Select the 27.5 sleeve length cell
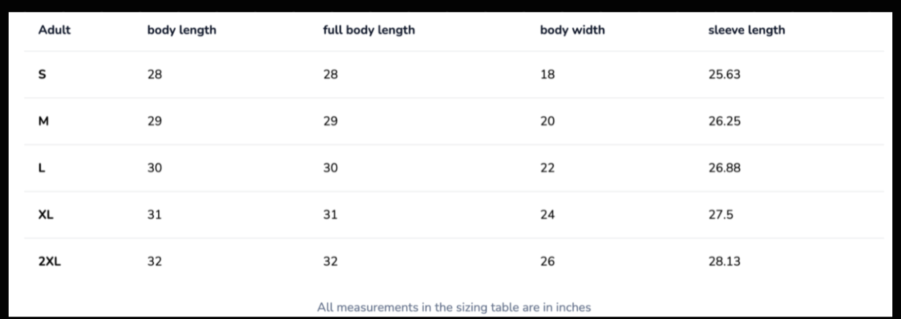 point(720,215)
